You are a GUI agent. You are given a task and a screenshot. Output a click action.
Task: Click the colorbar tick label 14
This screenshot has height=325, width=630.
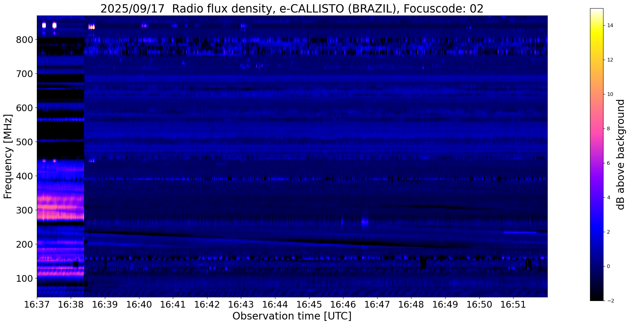click(x=610, y=26)
